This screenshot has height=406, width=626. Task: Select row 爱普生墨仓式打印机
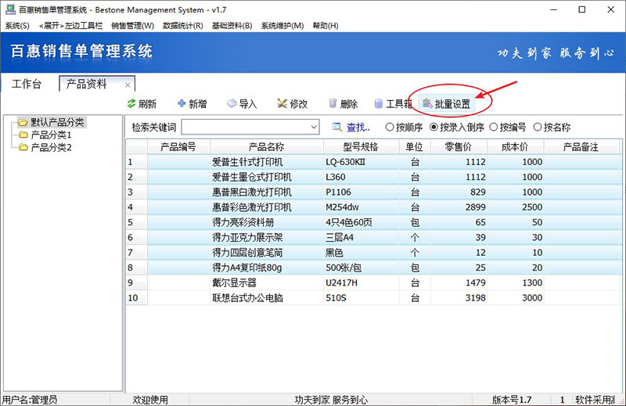(374, 178)
